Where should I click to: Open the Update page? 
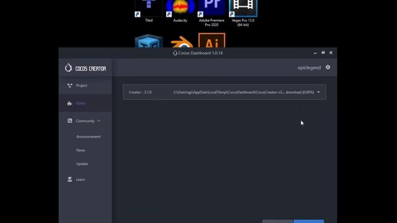(82, 164)
